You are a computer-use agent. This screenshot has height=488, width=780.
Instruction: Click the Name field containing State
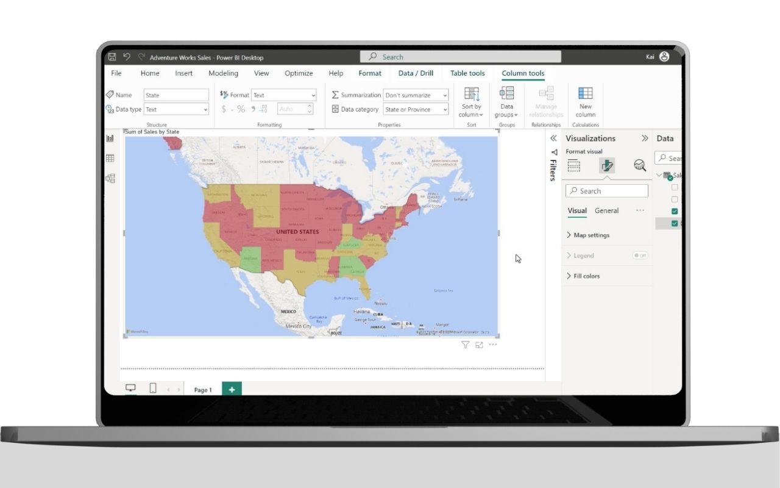[176, 95]
